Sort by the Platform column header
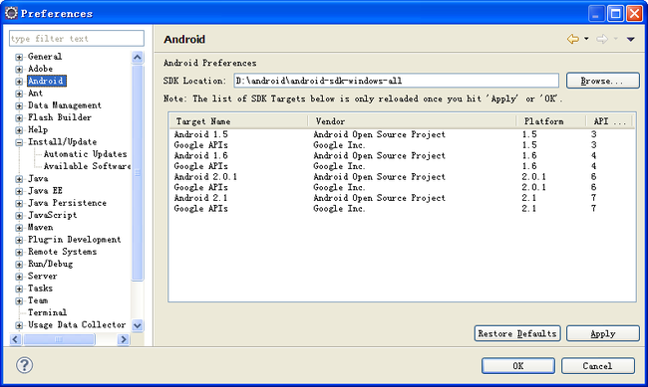 click(x=551, y=121)
